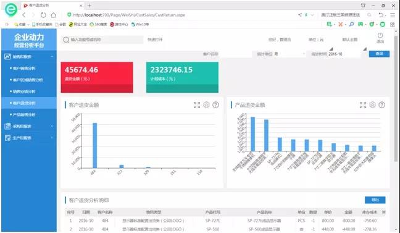This screenshot has height=233, width=400.
Task: Click the browser back arrow
Action: pos(23,15)
